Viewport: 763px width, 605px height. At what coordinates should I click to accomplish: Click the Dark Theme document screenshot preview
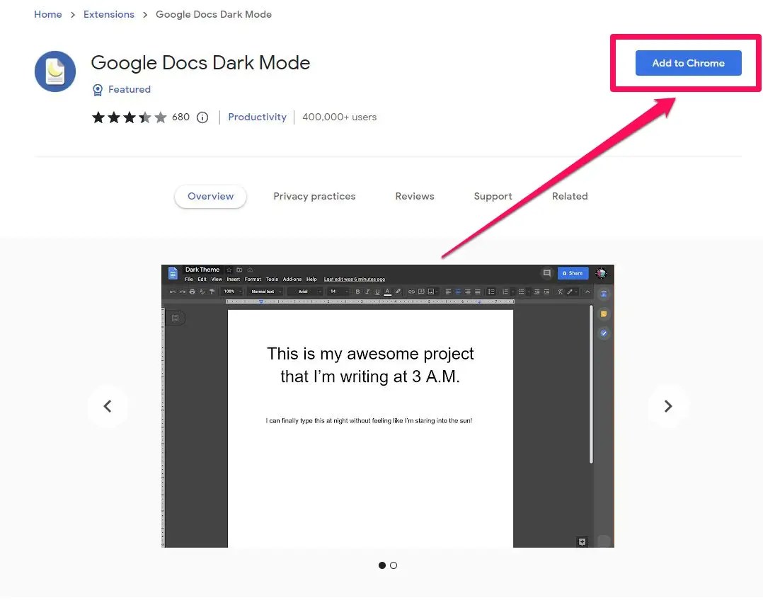(388, 406)
